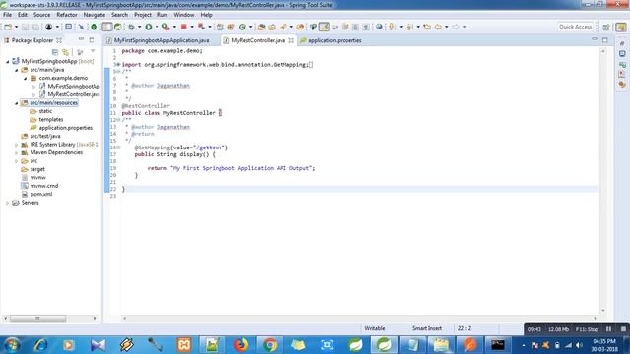This screenshot has height=354, width=630.
Task: Click the New file toolbar icon
Action: click(8, 27)
